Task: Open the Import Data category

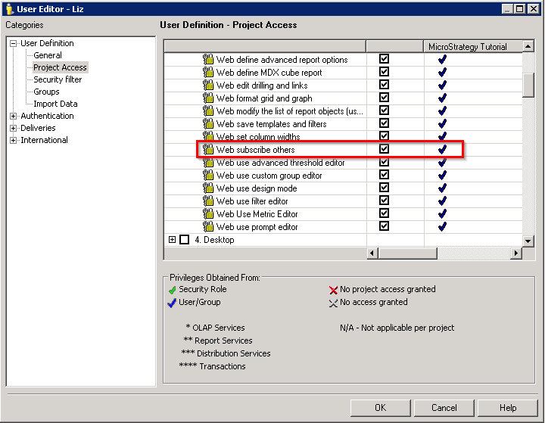Action: 55,104
